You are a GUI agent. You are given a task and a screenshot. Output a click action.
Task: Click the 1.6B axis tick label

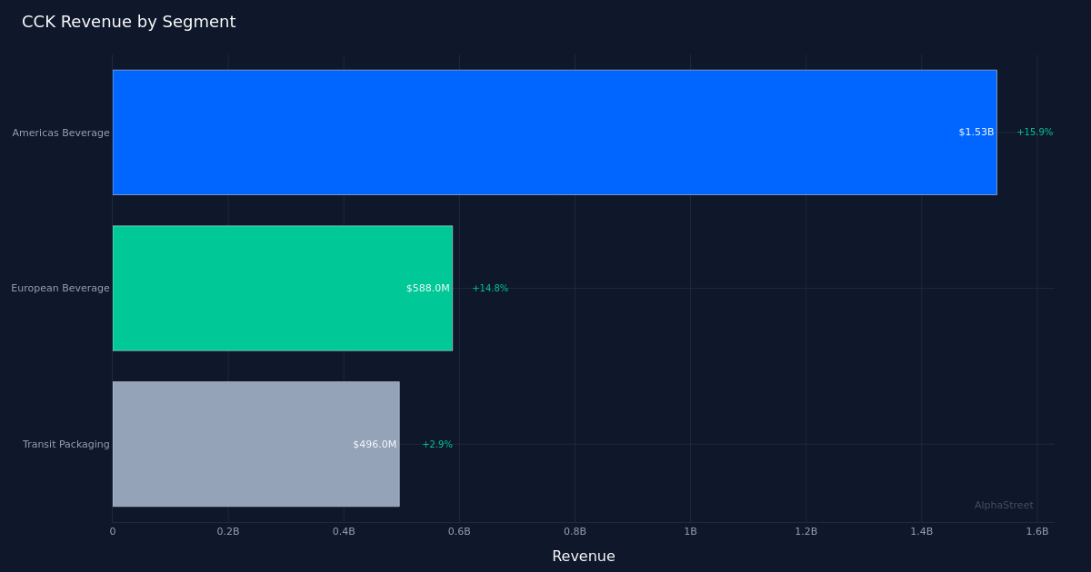(x=1037, y=531)
